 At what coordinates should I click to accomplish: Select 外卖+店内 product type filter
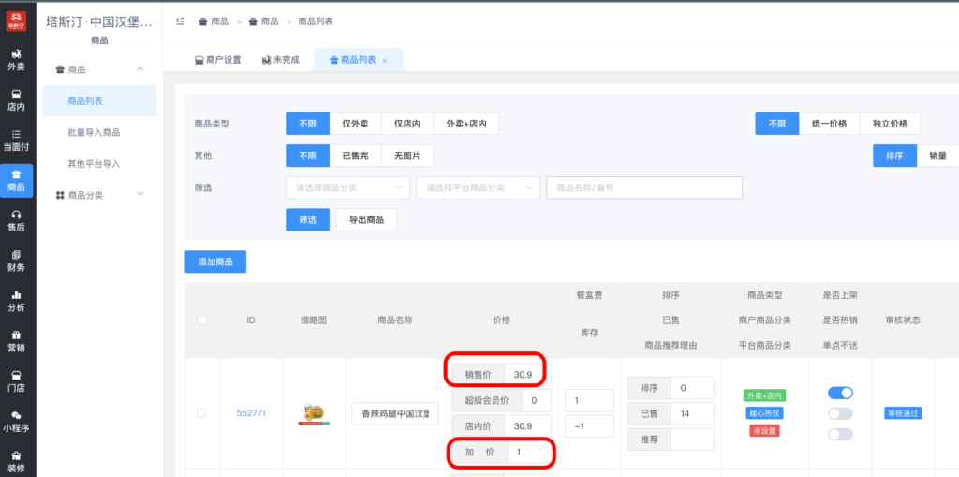(x=466, y=124)
